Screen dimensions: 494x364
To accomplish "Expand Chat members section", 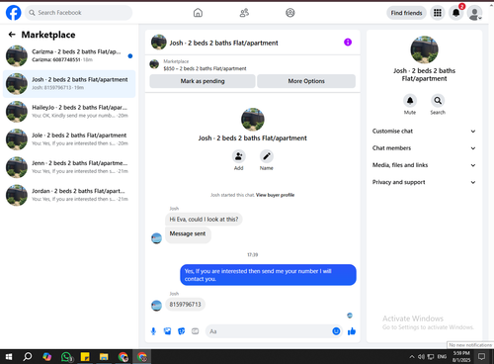I will [424, 148].
